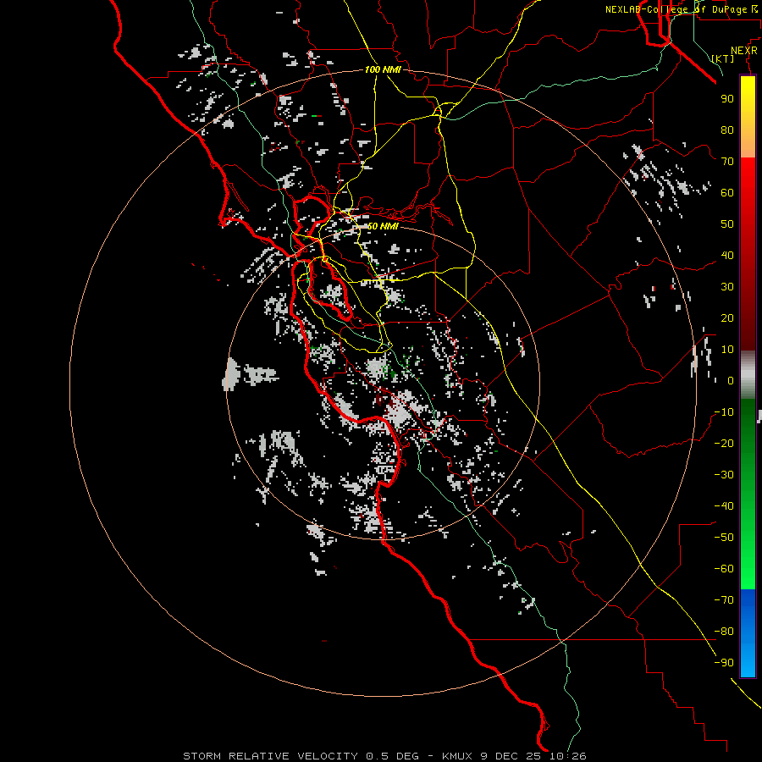
Task: Click the "40" value on the velocity scale
Action: (x=727, y=256)
